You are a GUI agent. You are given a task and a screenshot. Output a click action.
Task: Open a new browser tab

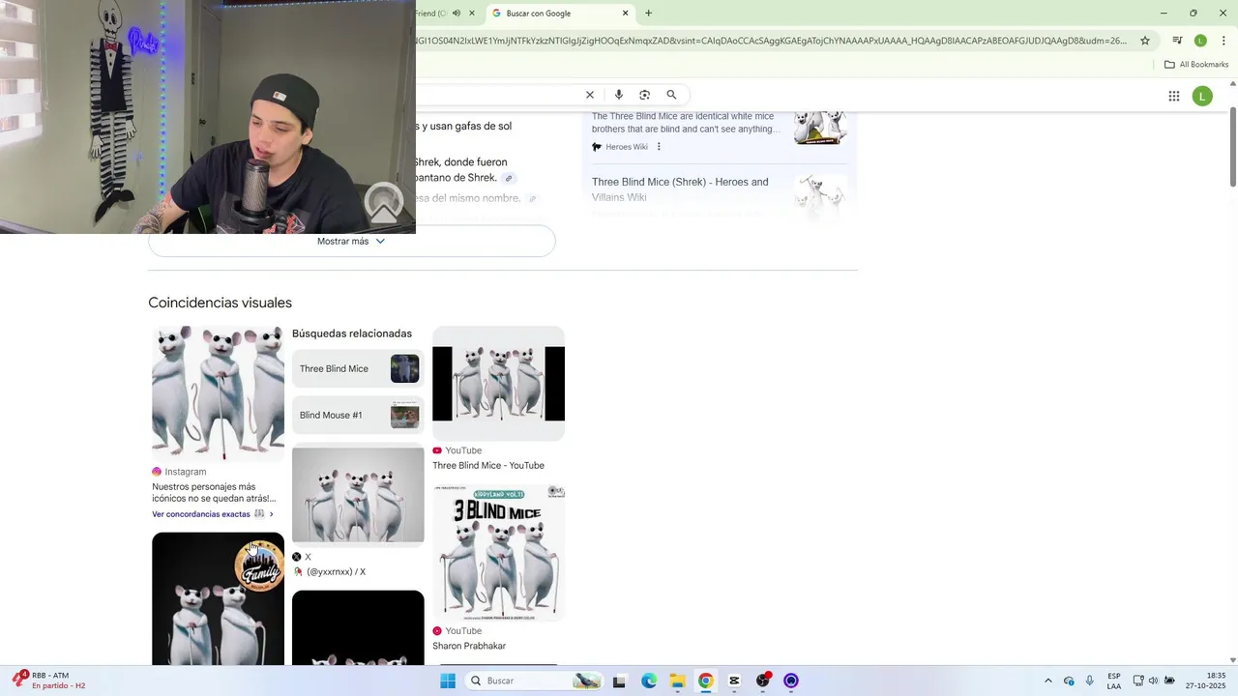[649, 14]
